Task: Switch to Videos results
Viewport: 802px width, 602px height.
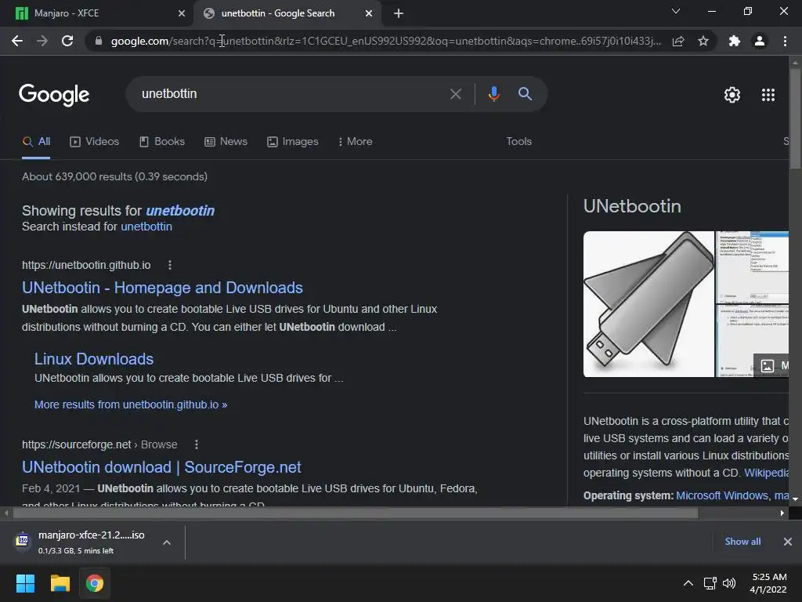Action: pos(95,142)
